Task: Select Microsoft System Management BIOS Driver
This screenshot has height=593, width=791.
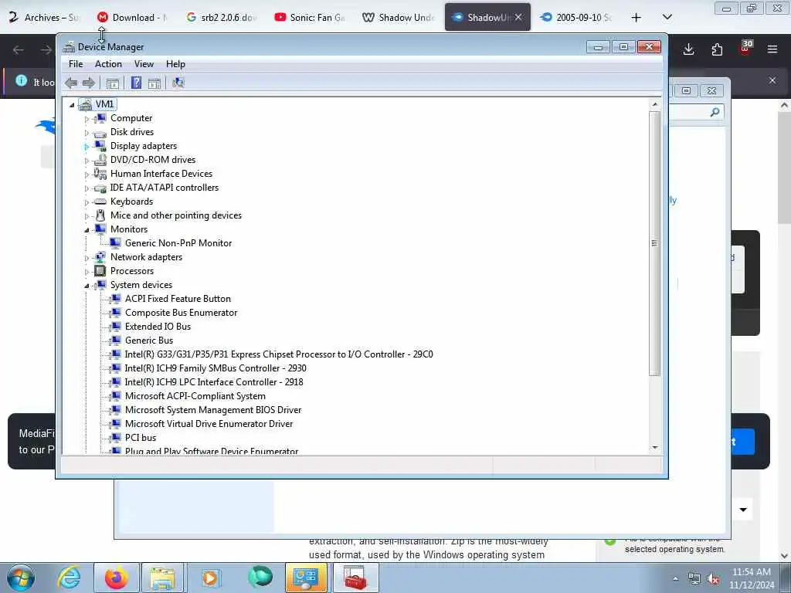Action: (x=213, y=410)
